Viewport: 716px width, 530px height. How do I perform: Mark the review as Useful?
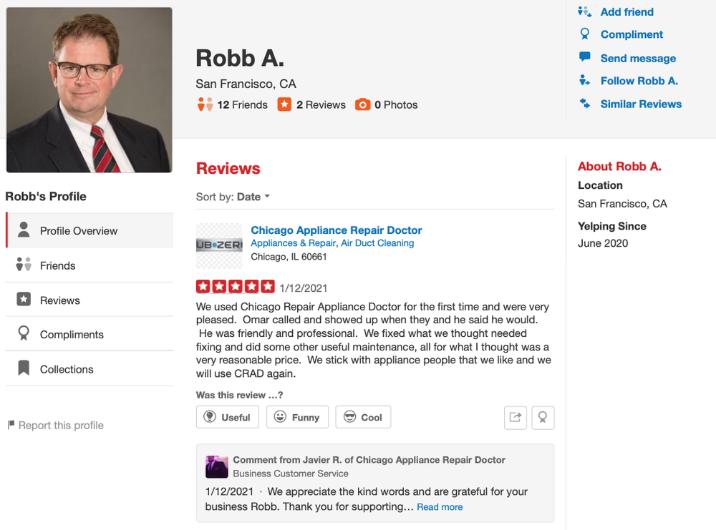point(228,417)
